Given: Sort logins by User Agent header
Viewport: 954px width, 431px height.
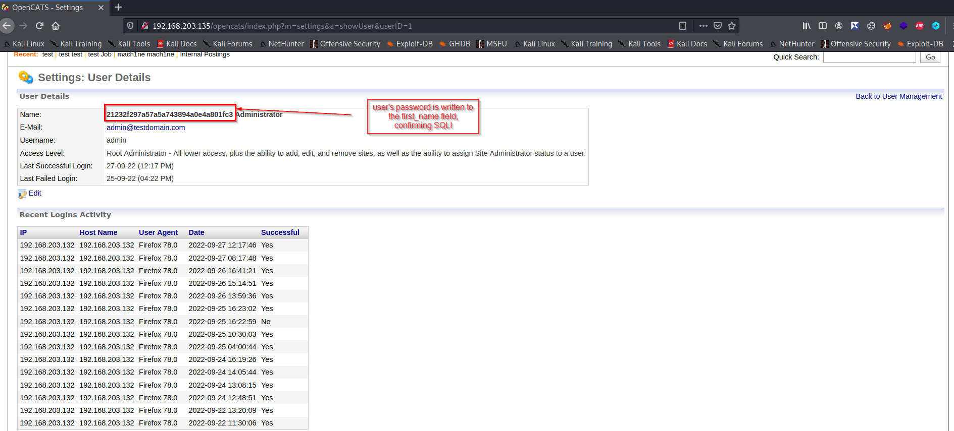Looking at the screenshot, I should [158, 232].
